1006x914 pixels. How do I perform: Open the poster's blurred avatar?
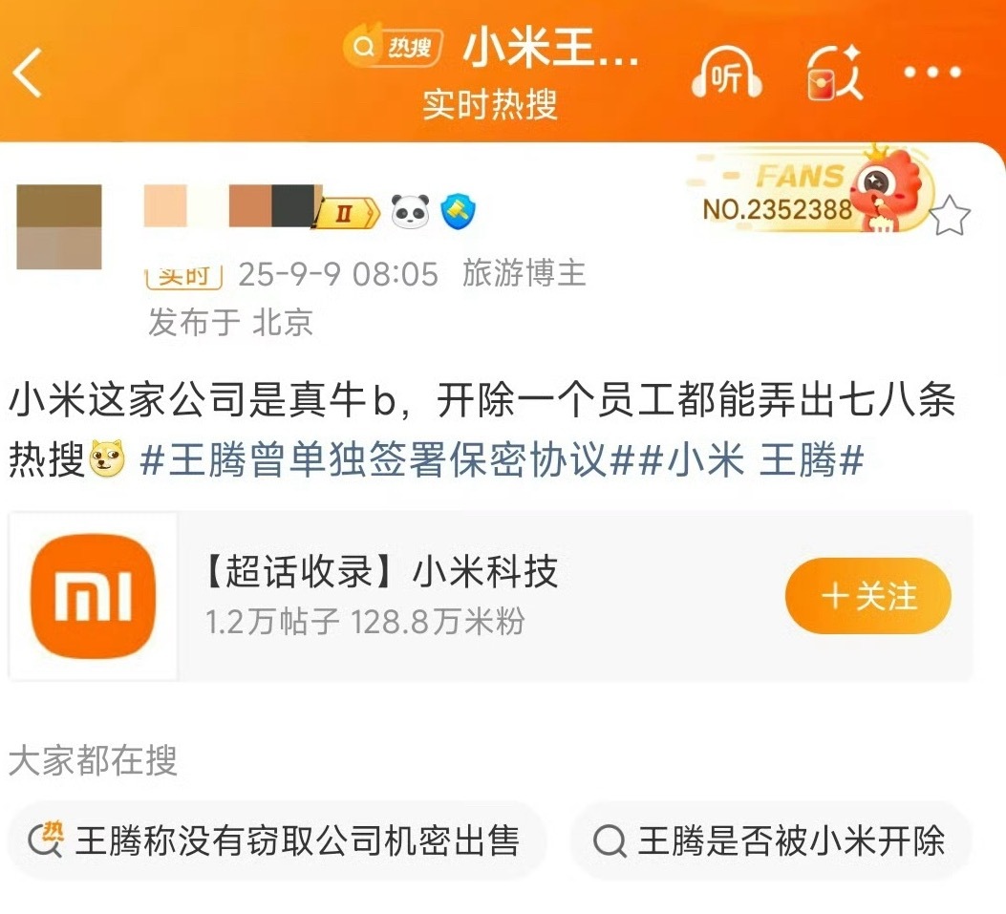[x=59, y=226]
